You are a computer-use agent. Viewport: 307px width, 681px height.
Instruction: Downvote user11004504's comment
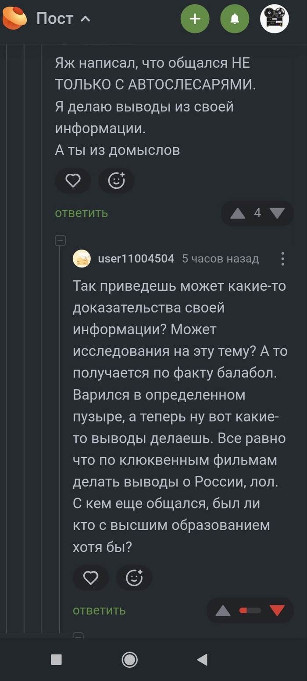click(x=278, y=610)
